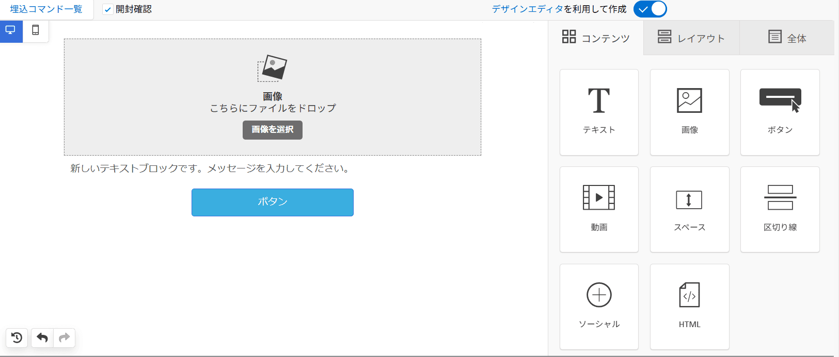Toggle the 開封確認 checkbox
839x357 pixels.
(x=108, y=10)
